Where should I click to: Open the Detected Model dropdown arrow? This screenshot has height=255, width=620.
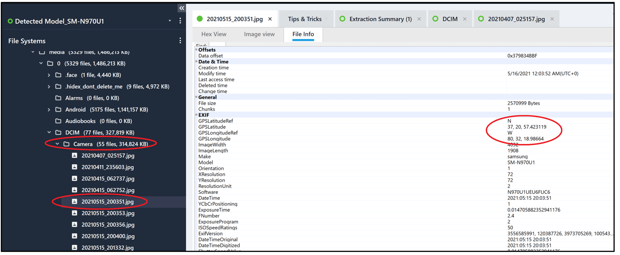169,21
